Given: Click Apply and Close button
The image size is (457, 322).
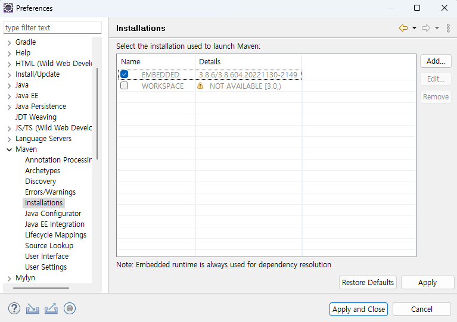Looking at the screenshot, I should coord(359,309).
